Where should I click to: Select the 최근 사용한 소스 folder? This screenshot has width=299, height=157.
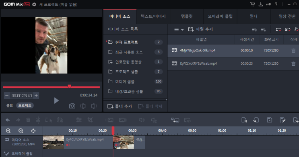coord(135,52)
